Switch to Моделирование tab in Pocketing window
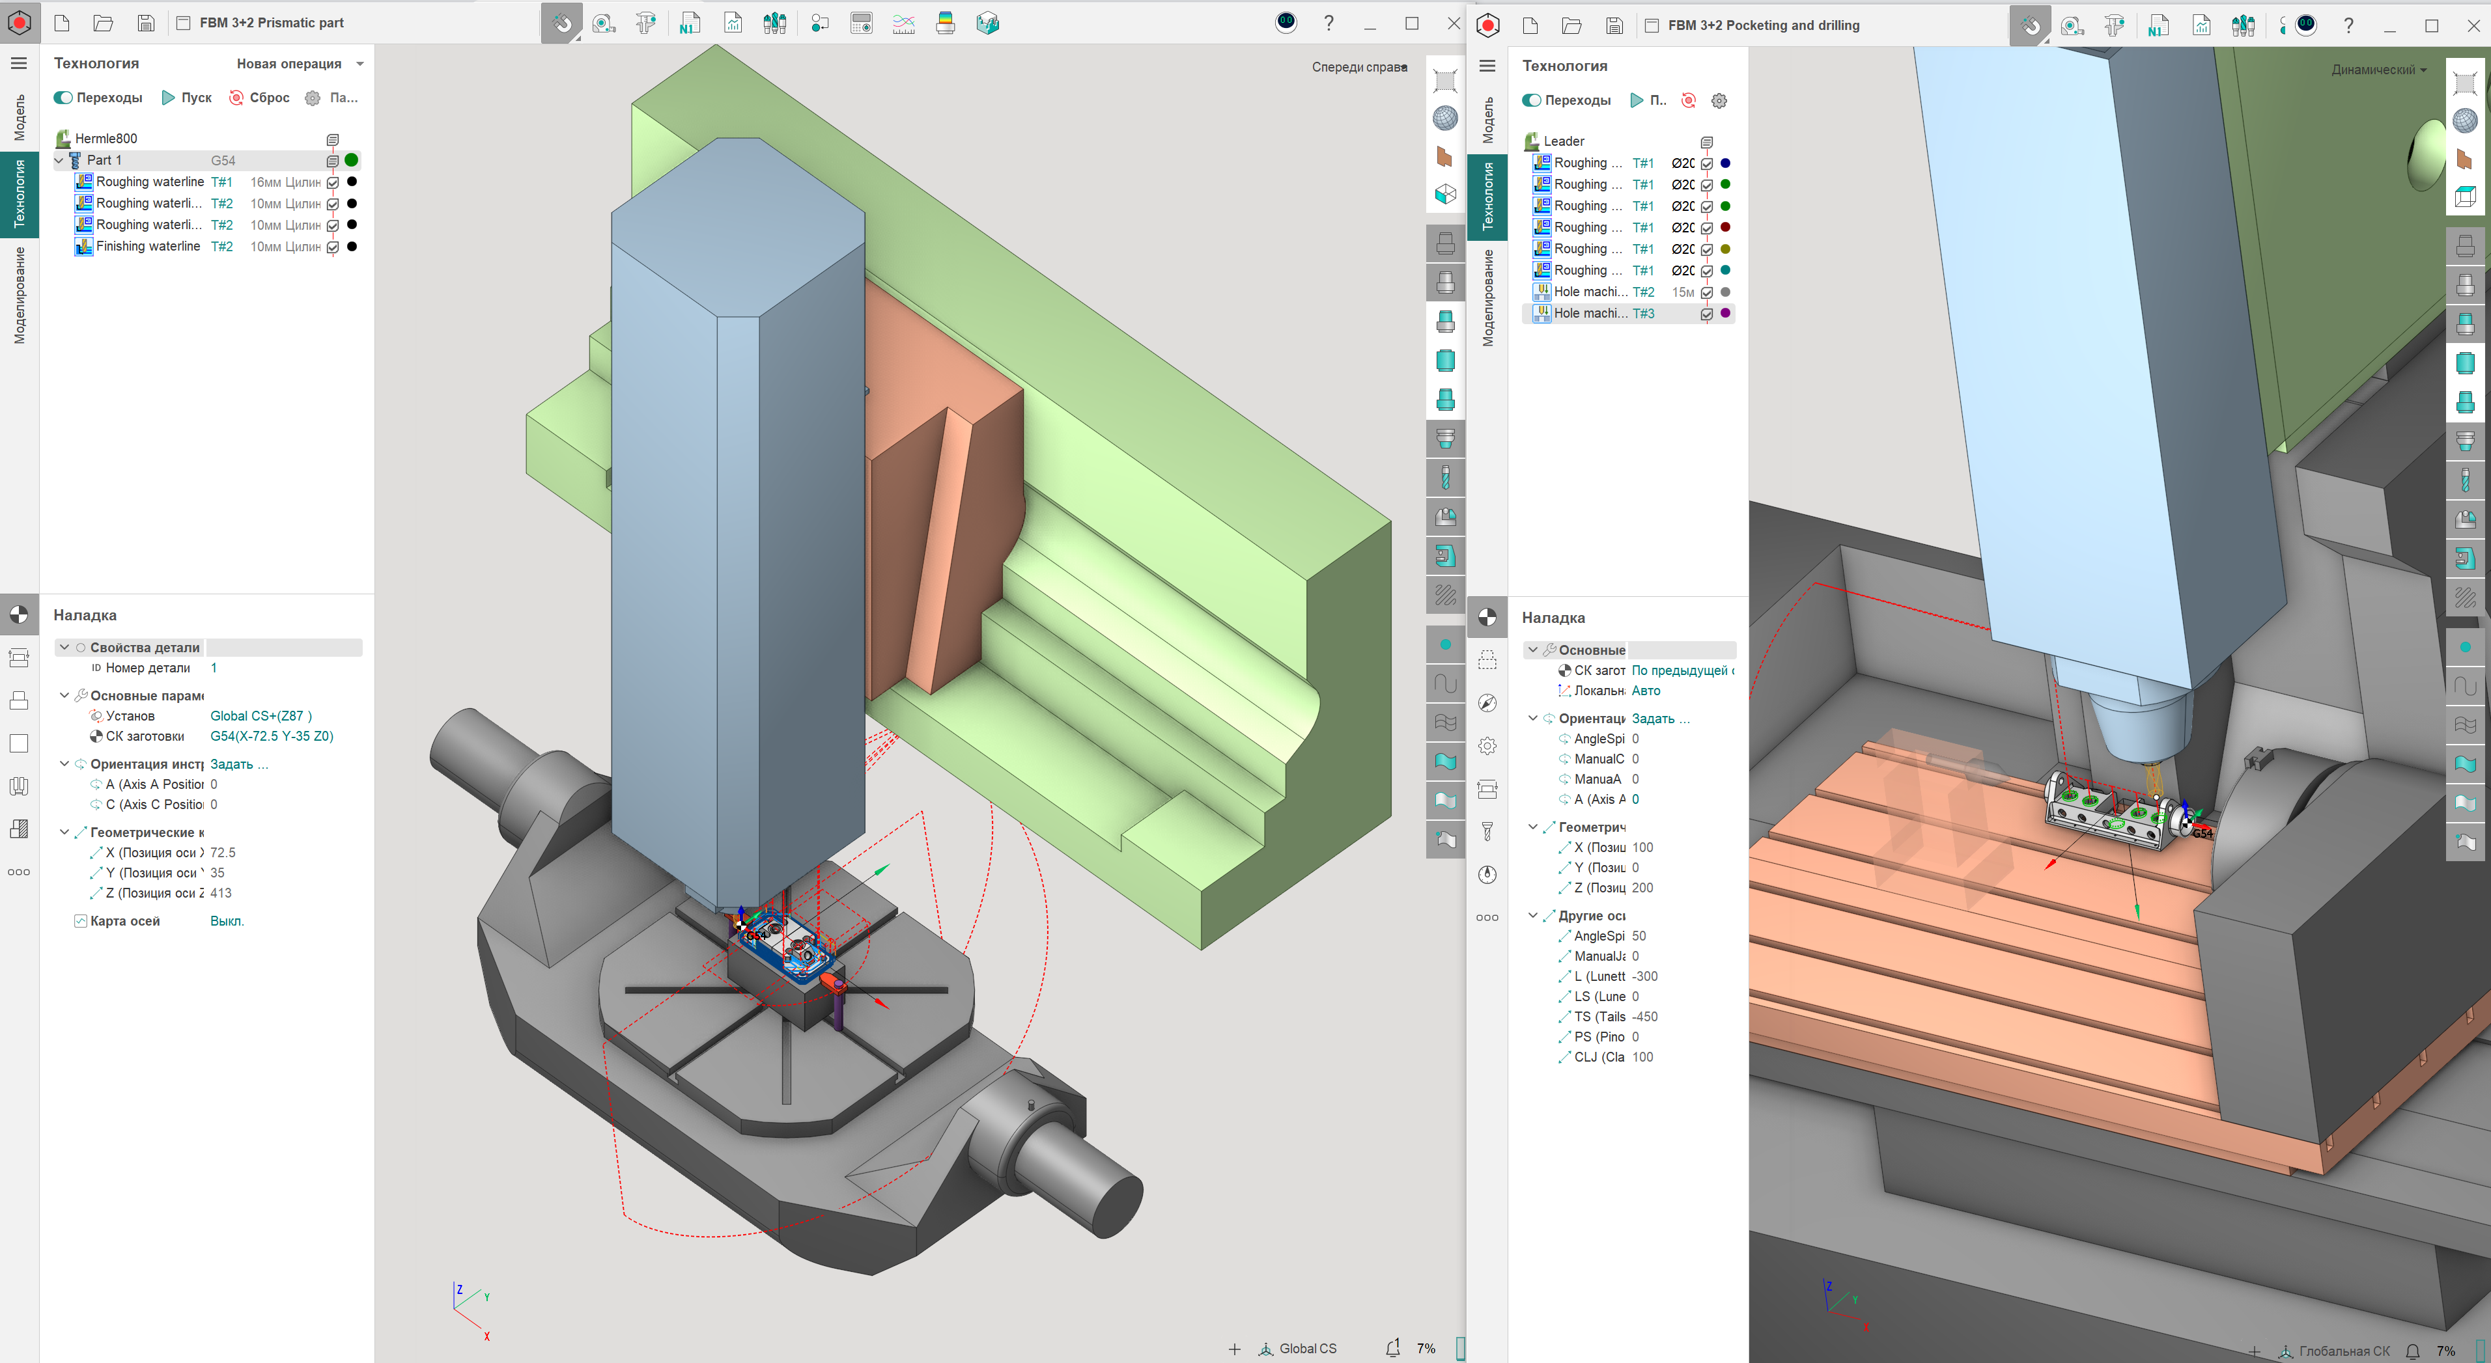The height and width of the screenshot is (1363, 2491). 1488,297
